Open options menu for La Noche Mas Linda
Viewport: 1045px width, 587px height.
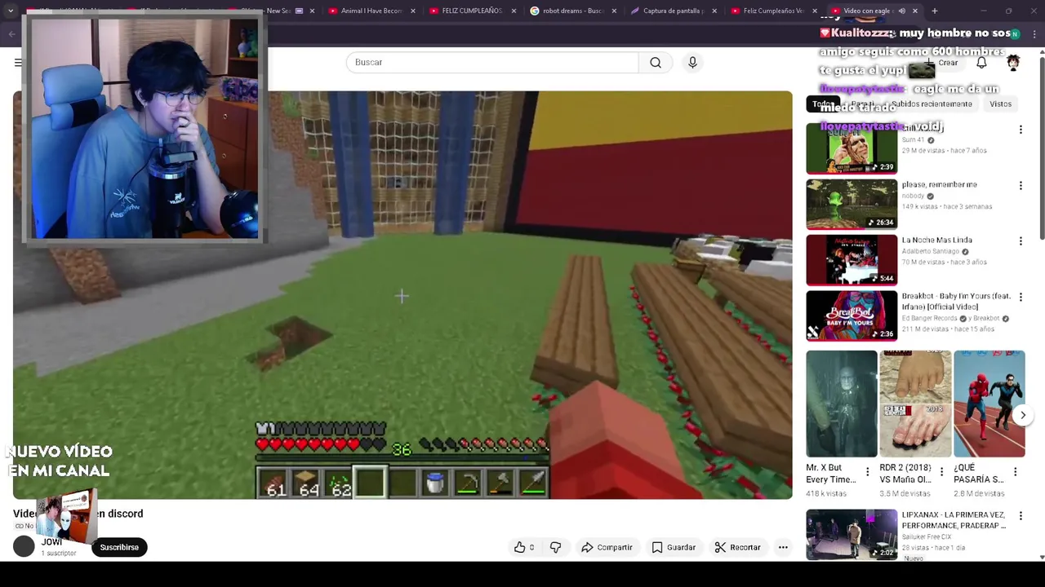(1021, 241)
